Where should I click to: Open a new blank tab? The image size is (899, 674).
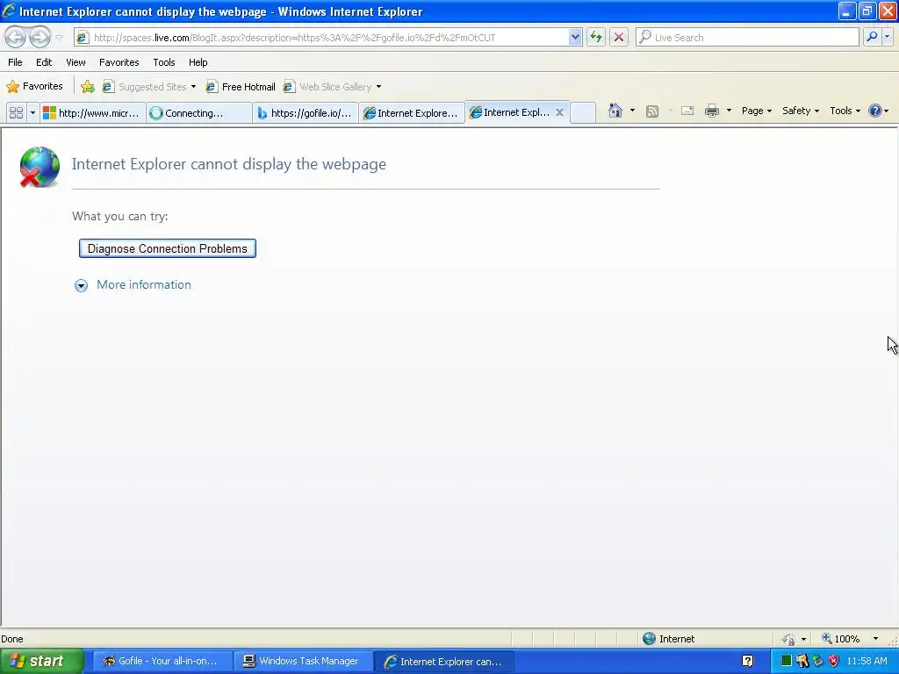pos(583,113)
